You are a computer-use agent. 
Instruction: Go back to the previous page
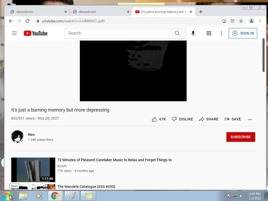pos(11,21)
